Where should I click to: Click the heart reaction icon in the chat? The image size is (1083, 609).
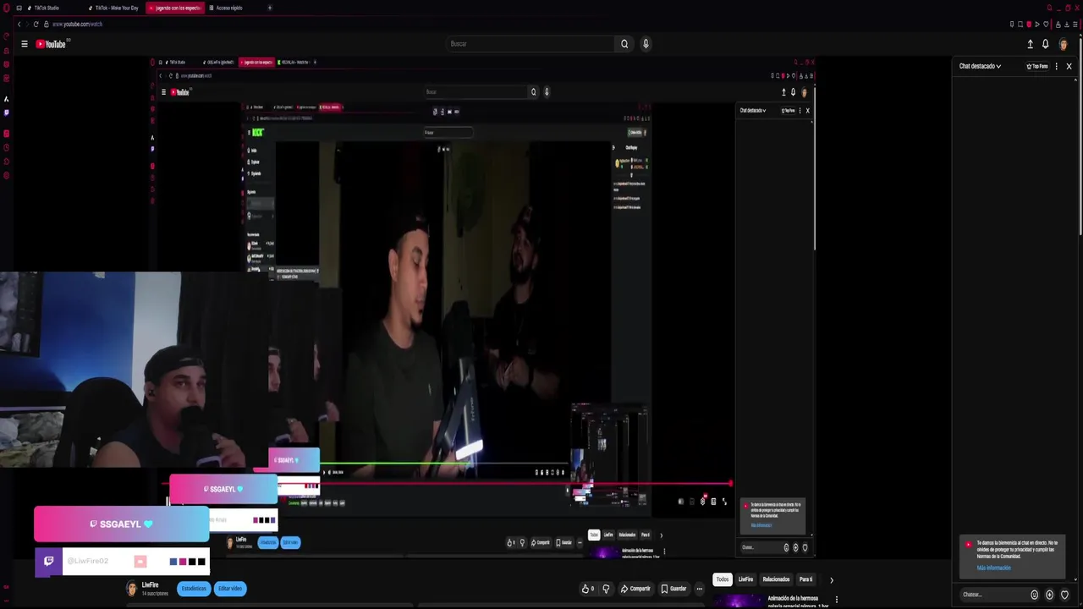pos(1064,595)
